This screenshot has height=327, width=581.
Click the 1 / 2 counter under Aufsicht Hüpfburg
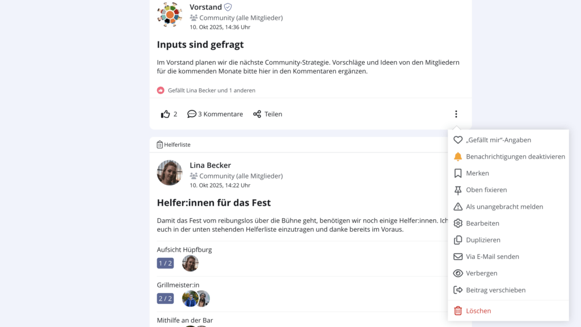click(165, 263)
